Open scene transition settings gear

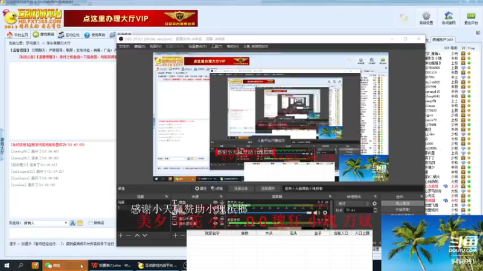click(x=374, y=204)
